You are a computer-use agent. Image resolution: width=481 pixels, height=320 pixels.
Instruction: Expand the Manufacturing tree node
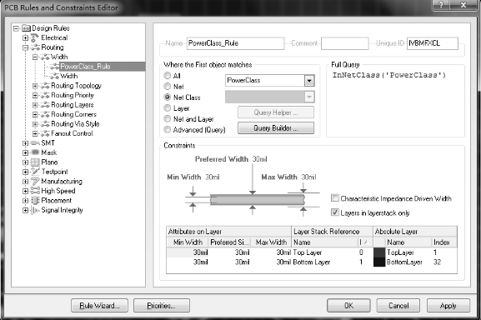(x=26, y=182)
